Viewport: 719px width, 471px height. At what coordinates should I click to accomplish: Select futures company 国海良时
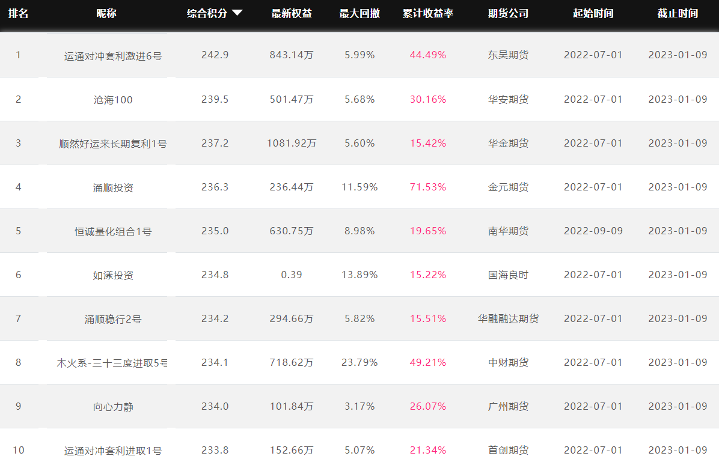(x=508, y=275)
